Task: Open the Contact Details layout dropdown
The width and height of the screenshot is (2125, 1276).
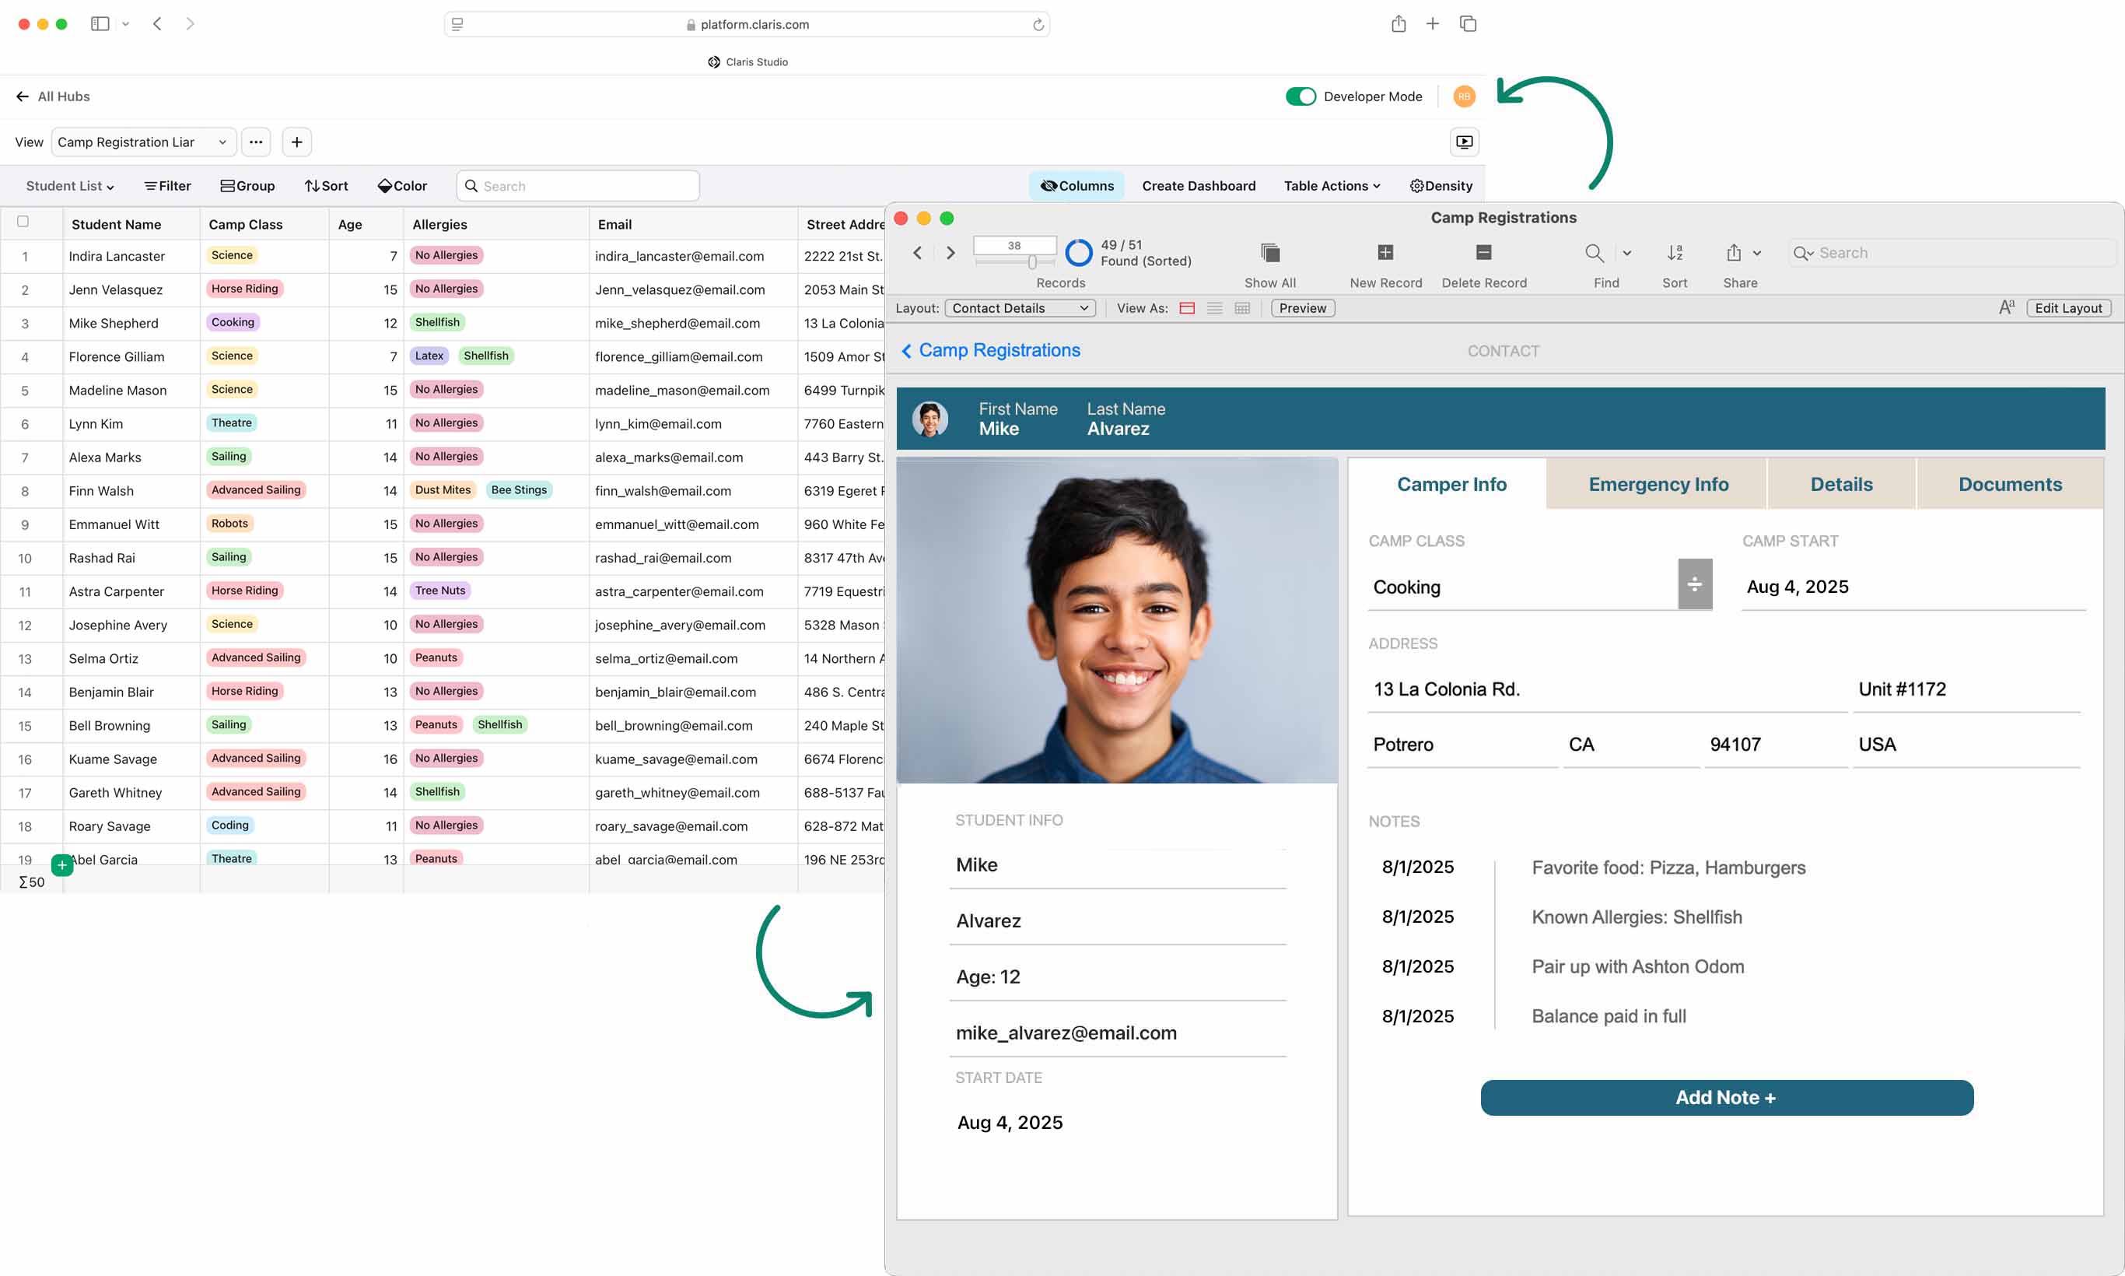Action: (x=1020, y=308)
